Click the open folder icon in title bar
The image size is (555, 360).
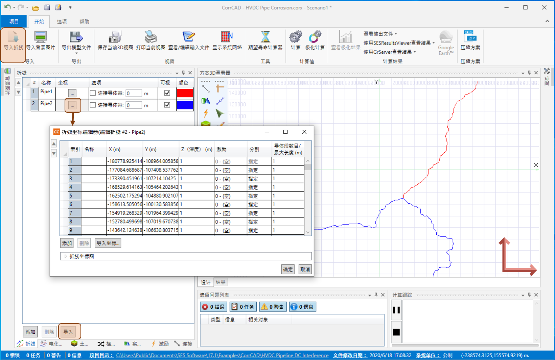(36, 7)
